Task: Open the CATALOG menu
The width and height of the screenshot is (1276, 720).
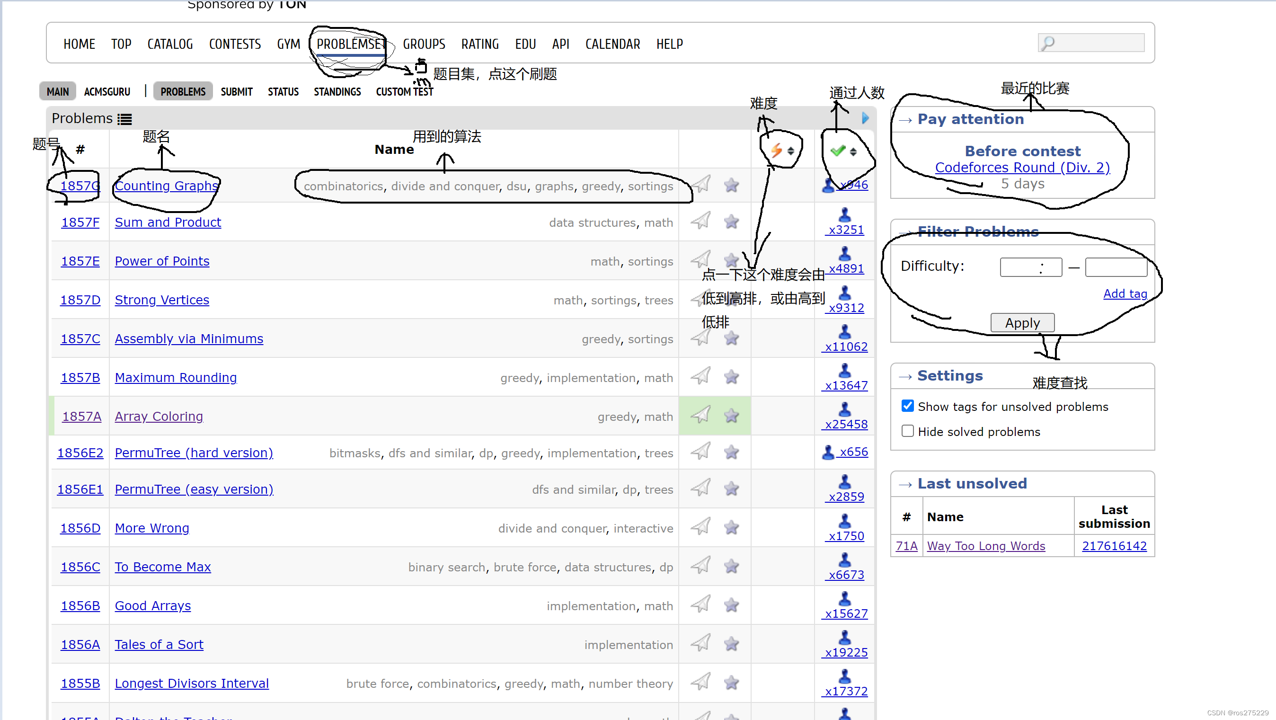Action: (x=169, y=44)
